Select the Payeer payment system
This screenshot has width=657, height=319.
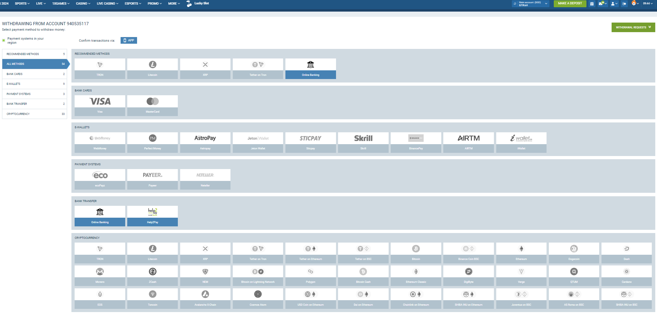(x=152, y=179)
